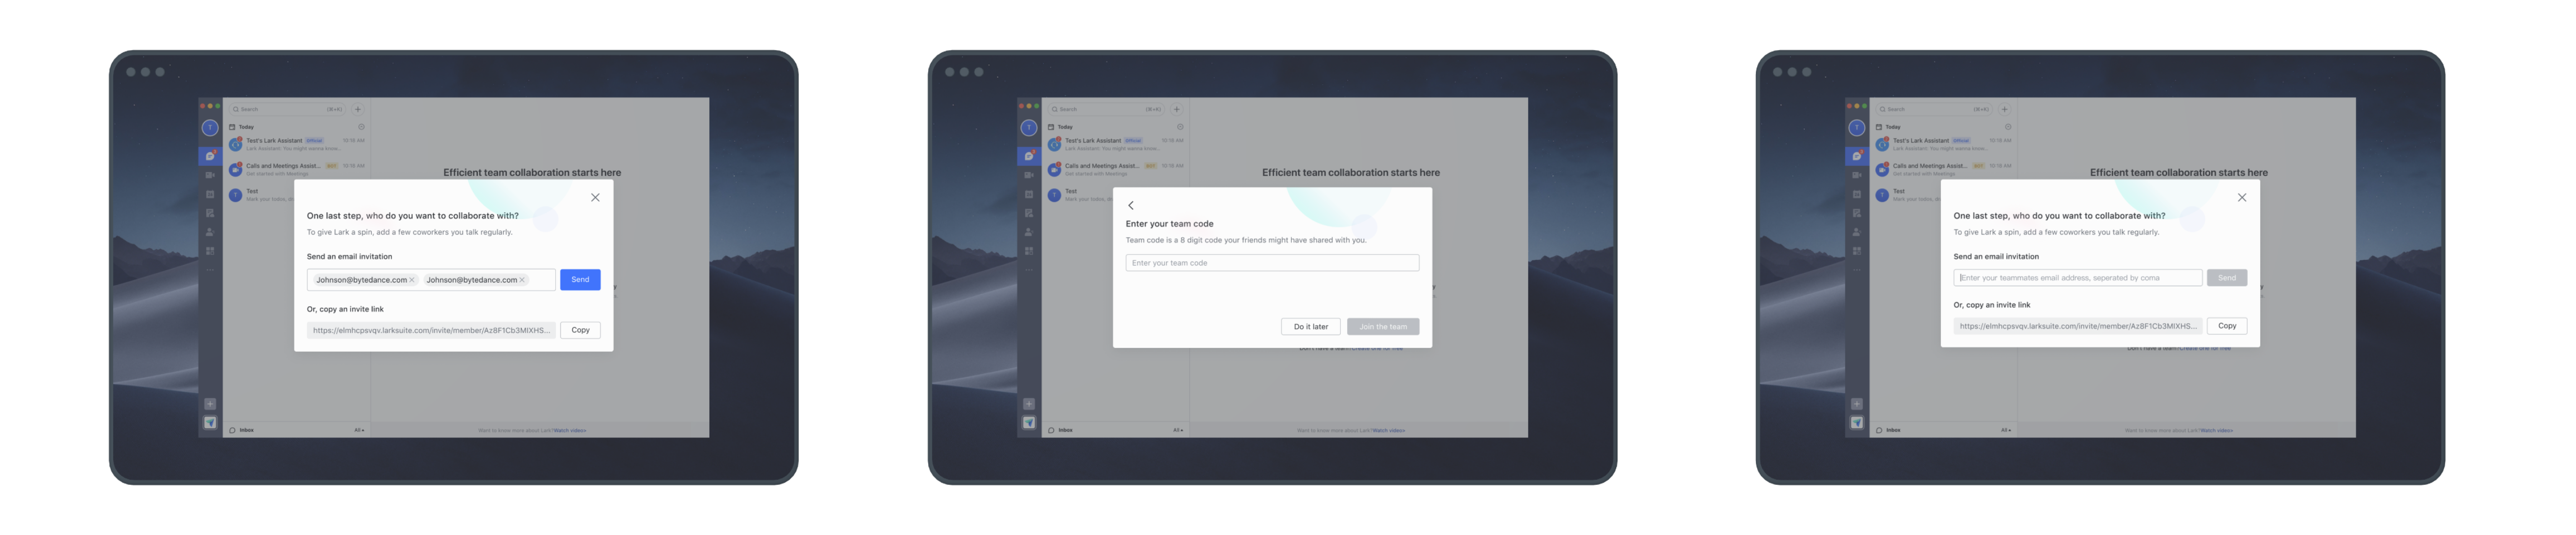Select the invite link field in left mockup
Viewport: 2576px width, 535px height.
[431, 329]
